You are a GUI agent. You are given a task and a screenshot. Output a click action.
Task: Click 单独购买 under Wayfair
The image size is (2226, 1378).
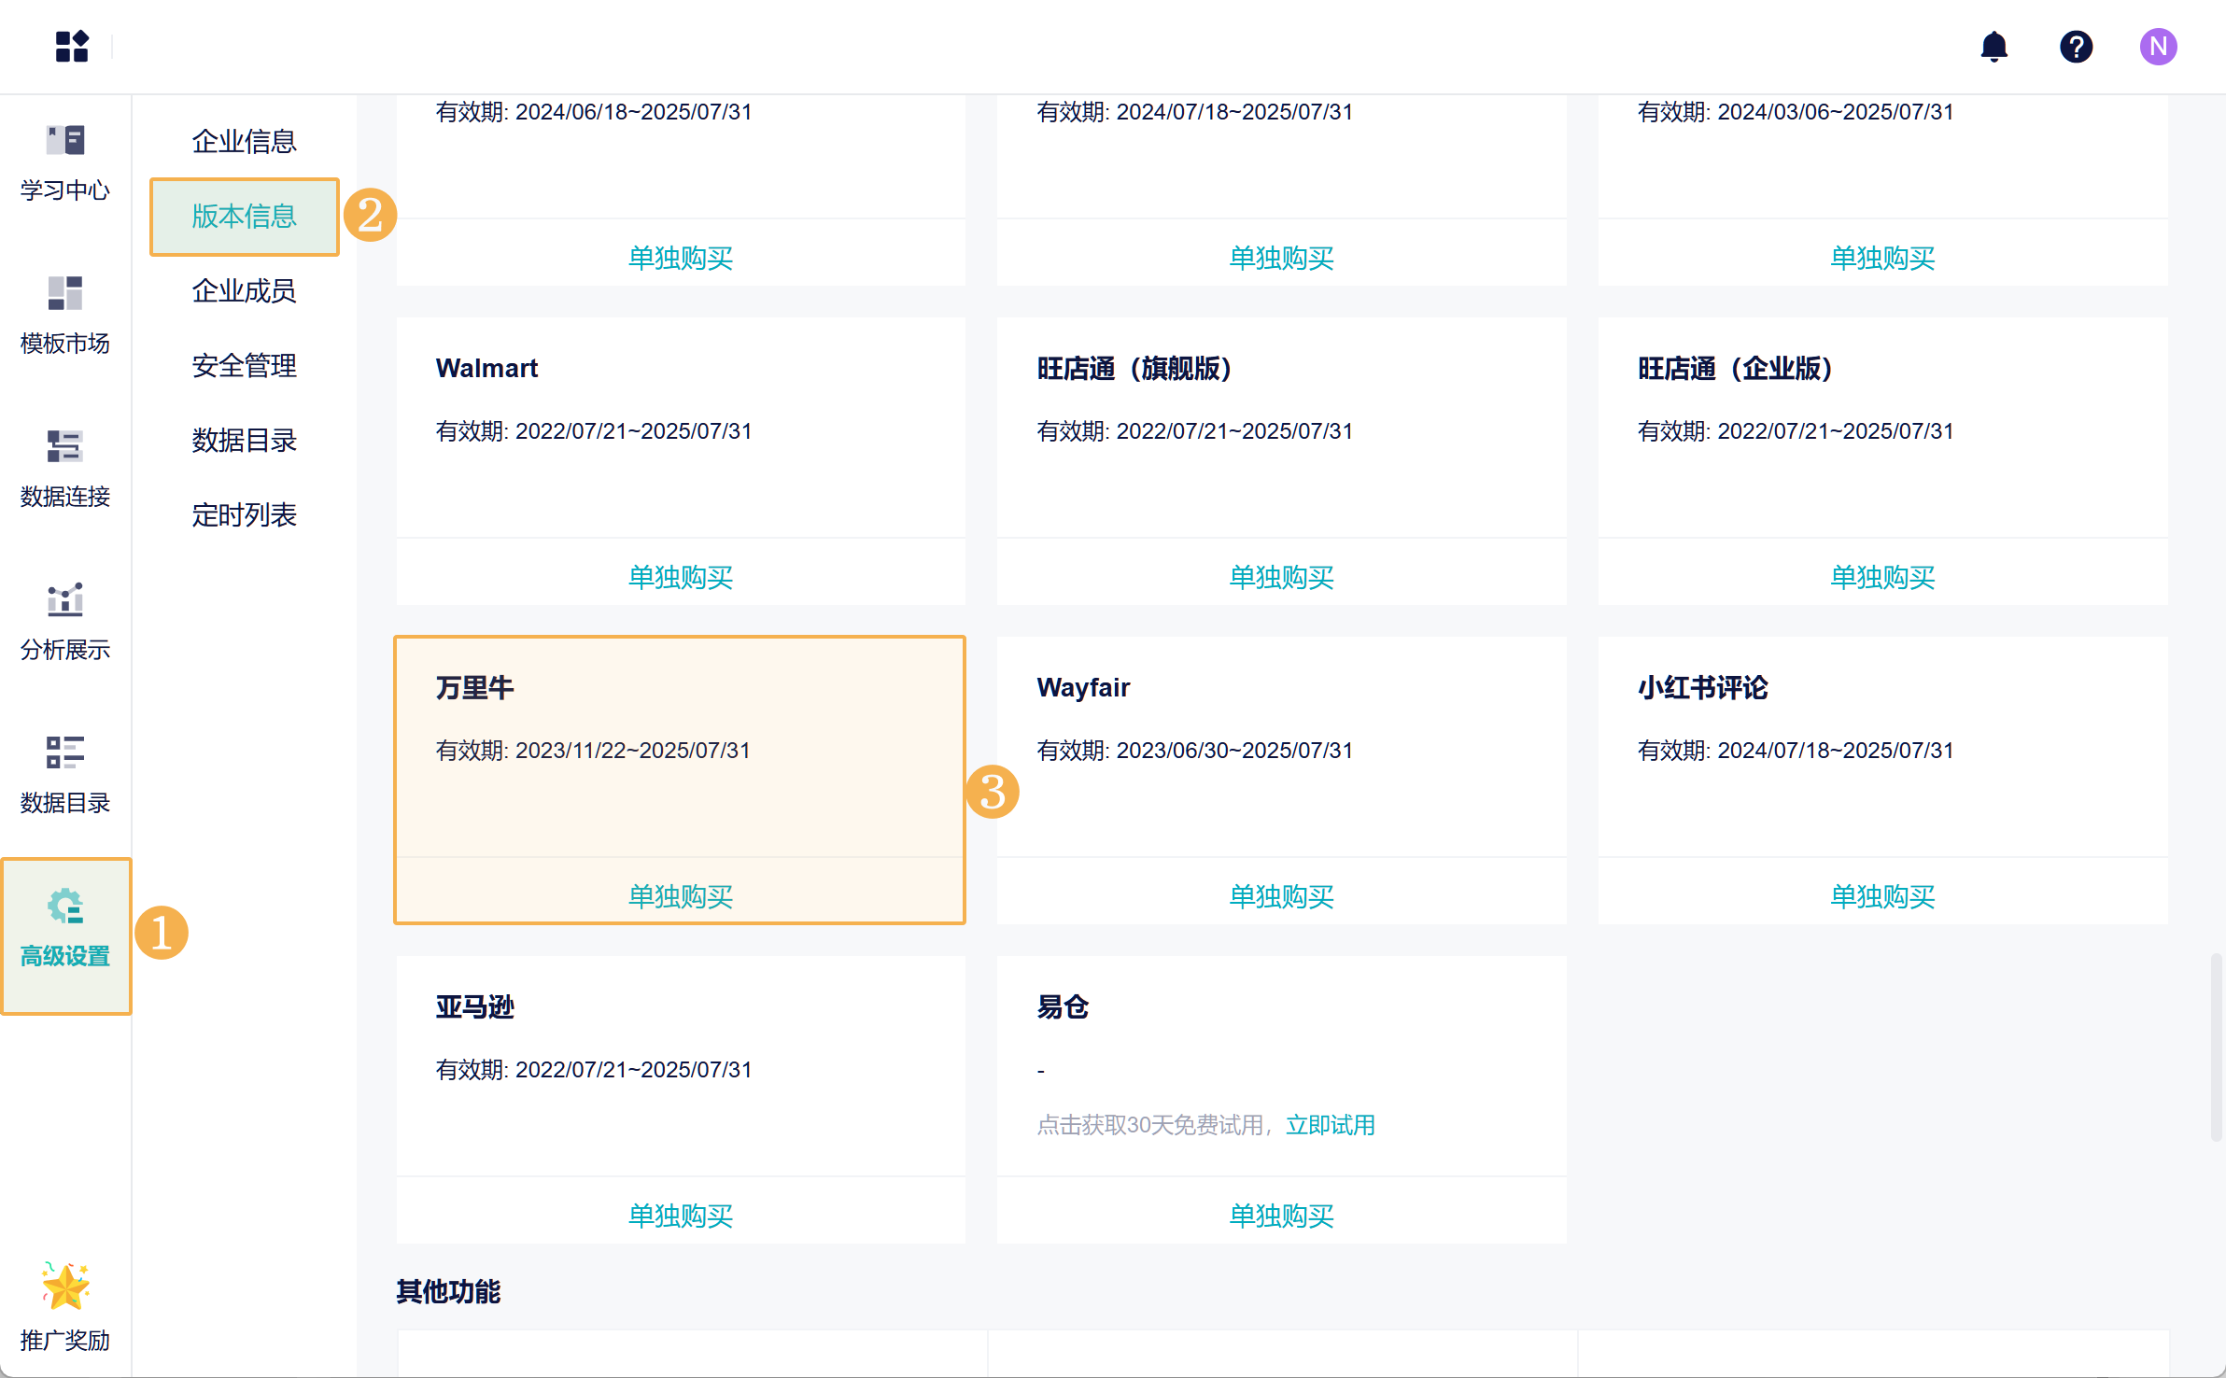click(1281, 896)
